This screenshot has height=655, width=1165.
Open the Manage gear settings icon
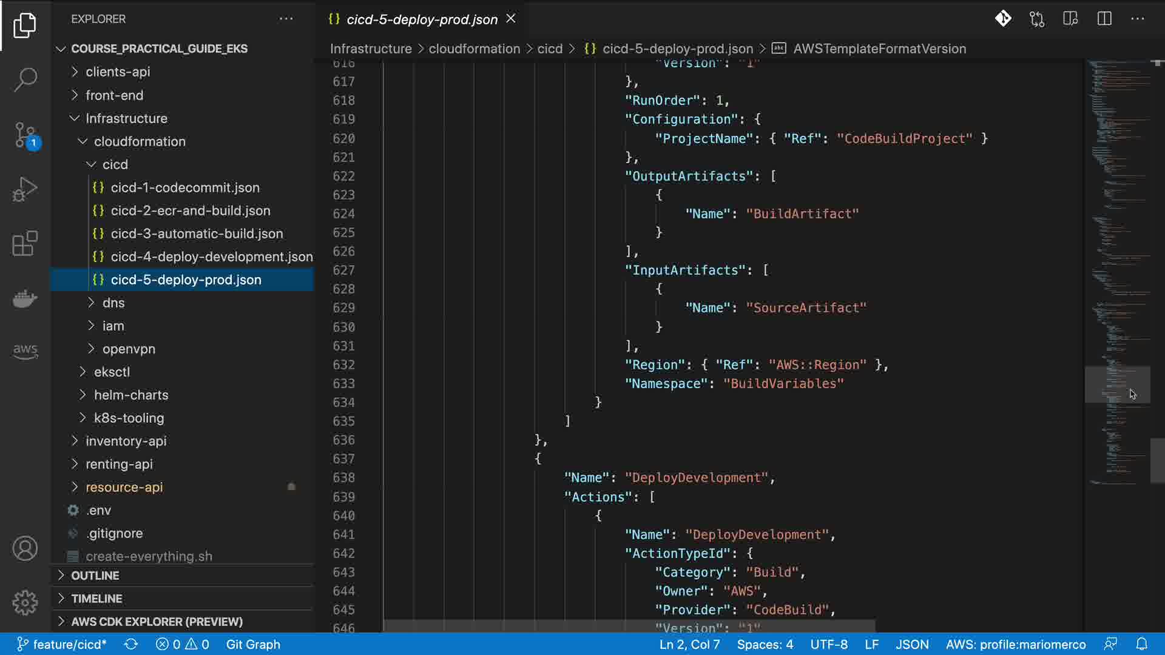(x=25, y=602)
